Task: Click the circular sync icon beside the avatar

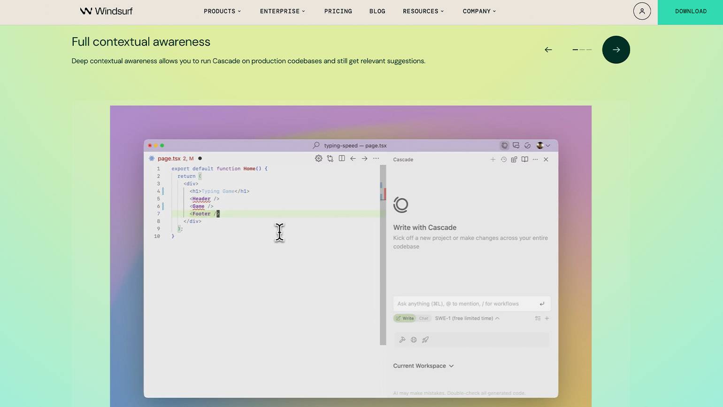Action: tap(528, 146)
